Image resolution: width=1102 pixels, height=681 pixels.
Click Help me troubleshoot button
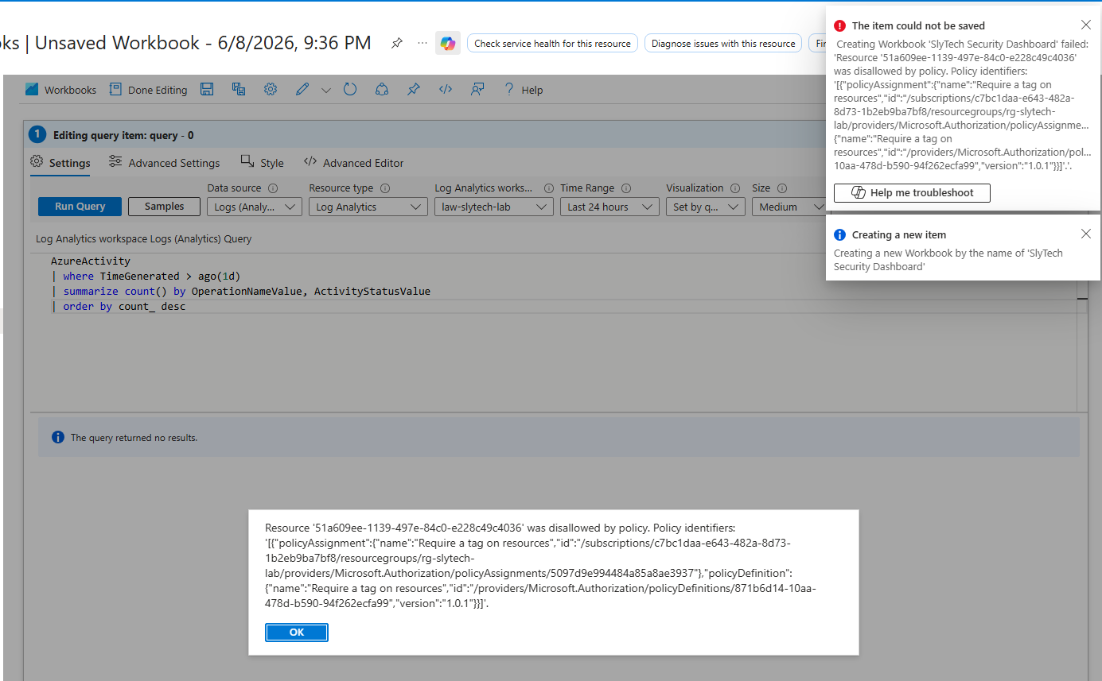tap(912, 193)
